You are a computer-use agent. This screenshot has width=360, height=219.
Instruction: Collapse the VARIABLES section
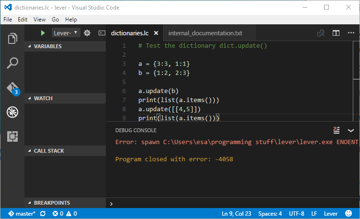pyautogui.click(x=48, y=46)
